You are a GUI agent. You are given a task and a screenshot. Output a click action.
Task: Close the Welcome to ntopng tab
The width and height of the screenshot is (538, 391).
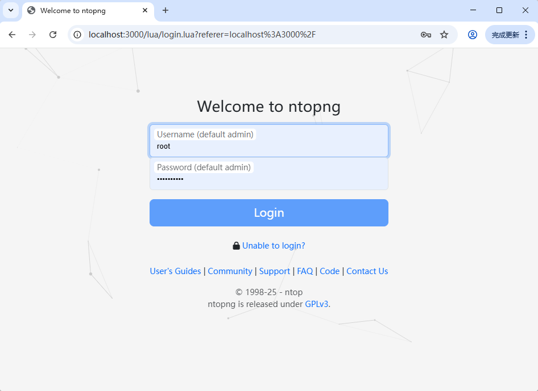point(145,10)
